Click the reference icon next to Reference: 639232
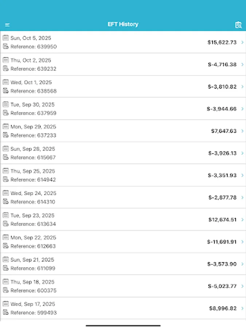 [x=5, y=69]
